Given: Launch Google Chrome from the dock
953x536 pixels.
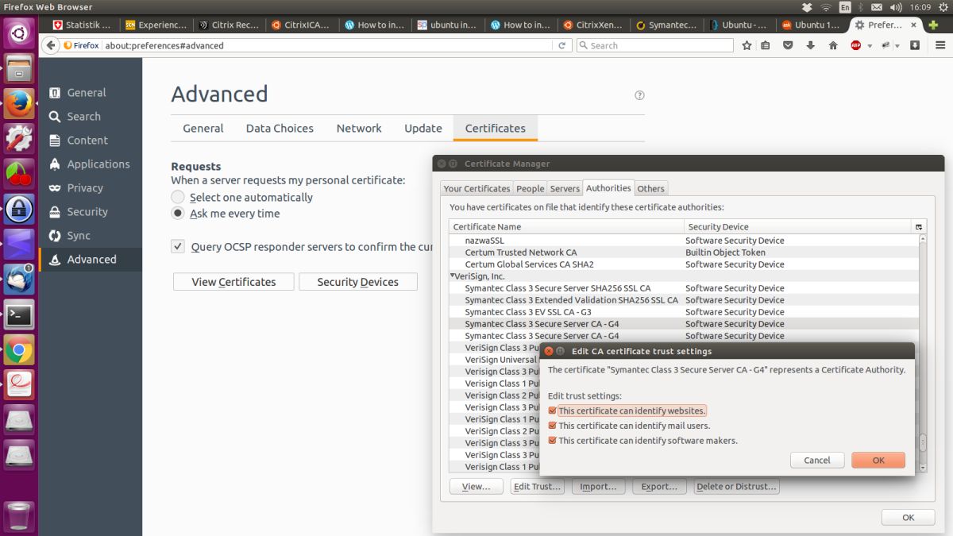Looking at the screenshot, I should [x=19, y=350].
